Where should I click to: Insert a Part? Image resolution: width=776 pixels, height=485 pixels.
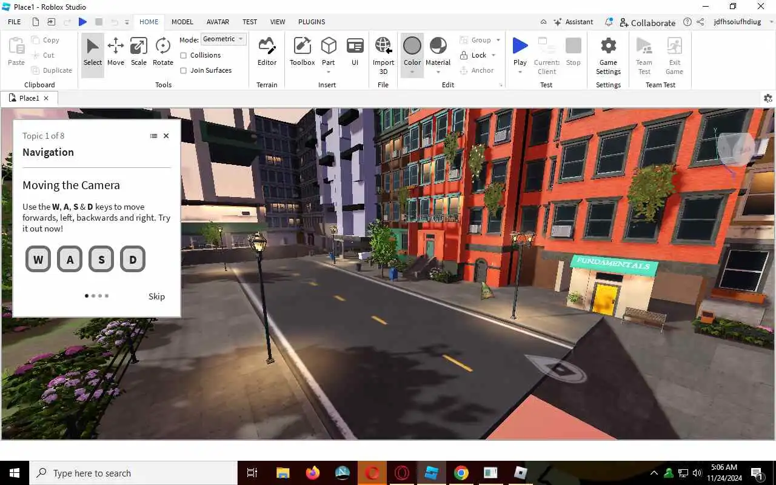[329, 51]
